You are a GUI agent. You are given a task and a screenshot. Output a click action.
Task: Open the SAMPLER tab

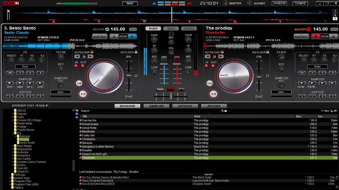pos(156,106)
